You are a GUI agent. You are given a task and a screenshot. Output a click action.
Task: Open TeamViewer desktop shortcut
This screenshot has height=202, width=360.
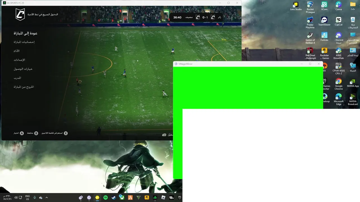(324, 22)
